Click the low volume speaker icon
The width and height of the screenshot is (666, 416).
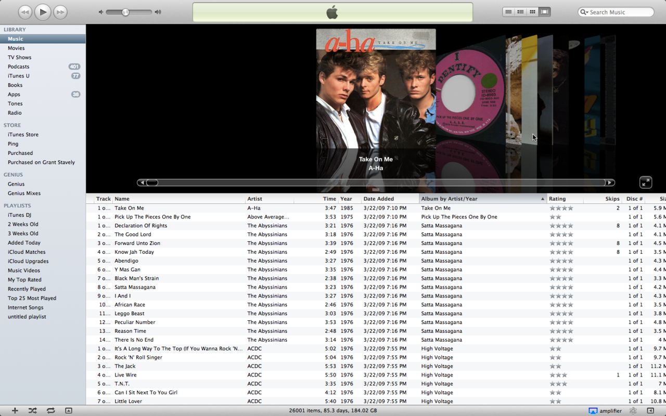click(101, 12)
